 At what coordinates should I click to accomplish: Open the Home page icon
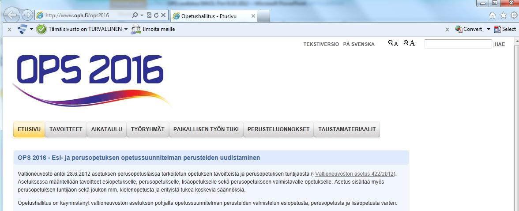[x=493, y=15]
